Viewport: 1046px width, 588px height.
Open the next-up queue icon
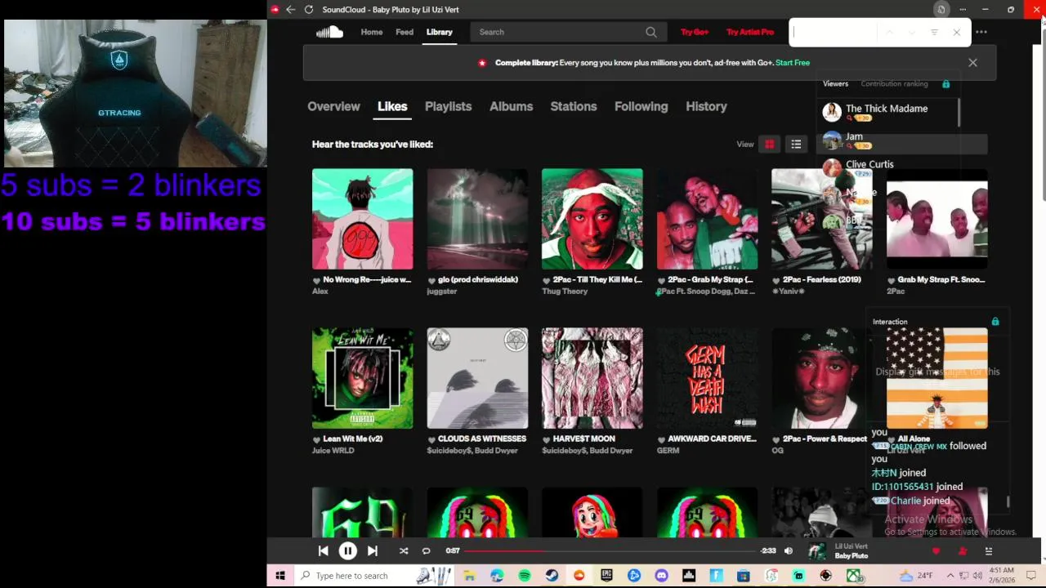pos(989,551)
